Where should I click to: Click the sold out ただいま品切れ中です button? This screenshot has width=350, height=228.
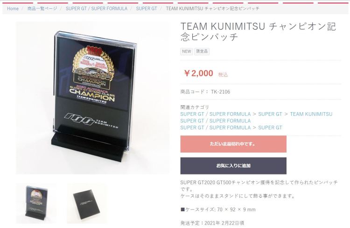coord(233,144)
